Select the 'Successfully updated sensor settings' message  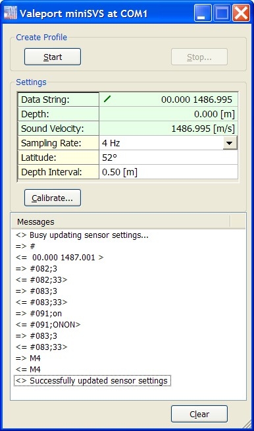pos(92,381)
